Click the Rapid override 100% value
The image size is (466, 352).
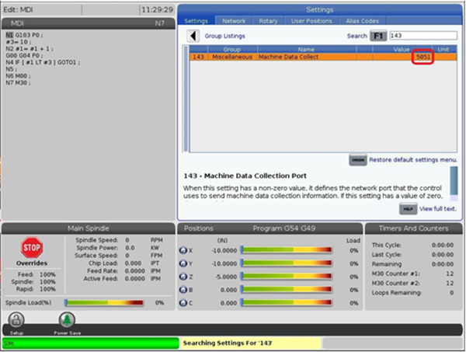47,289
